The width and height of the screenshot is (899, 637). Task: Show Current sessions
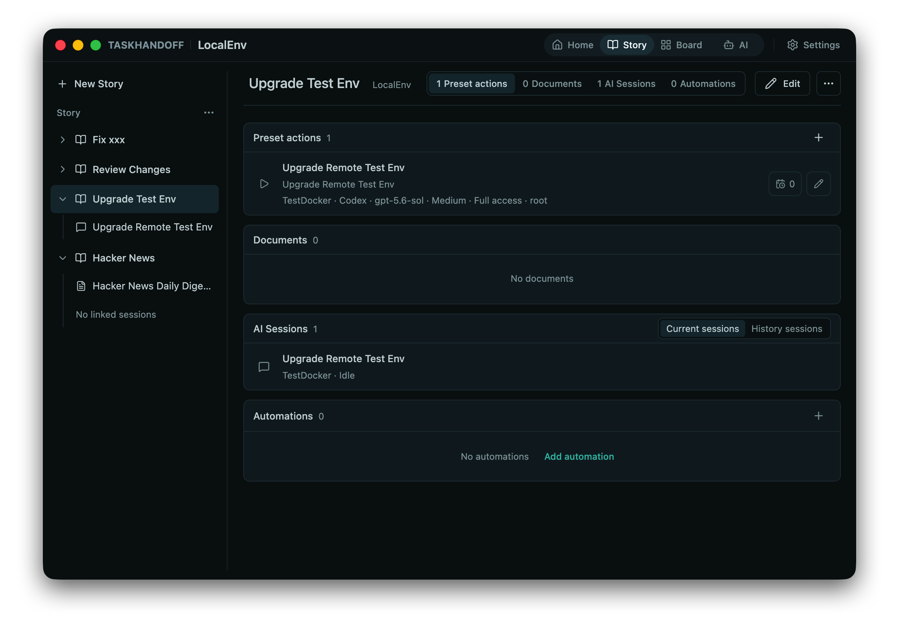pyautogui.click(x=702, y=328)
